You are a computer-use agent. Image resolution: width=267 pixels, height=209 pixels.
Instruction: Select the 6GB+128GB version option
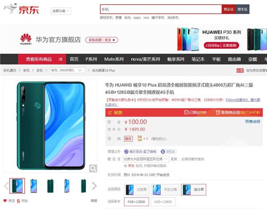(163, 202)
